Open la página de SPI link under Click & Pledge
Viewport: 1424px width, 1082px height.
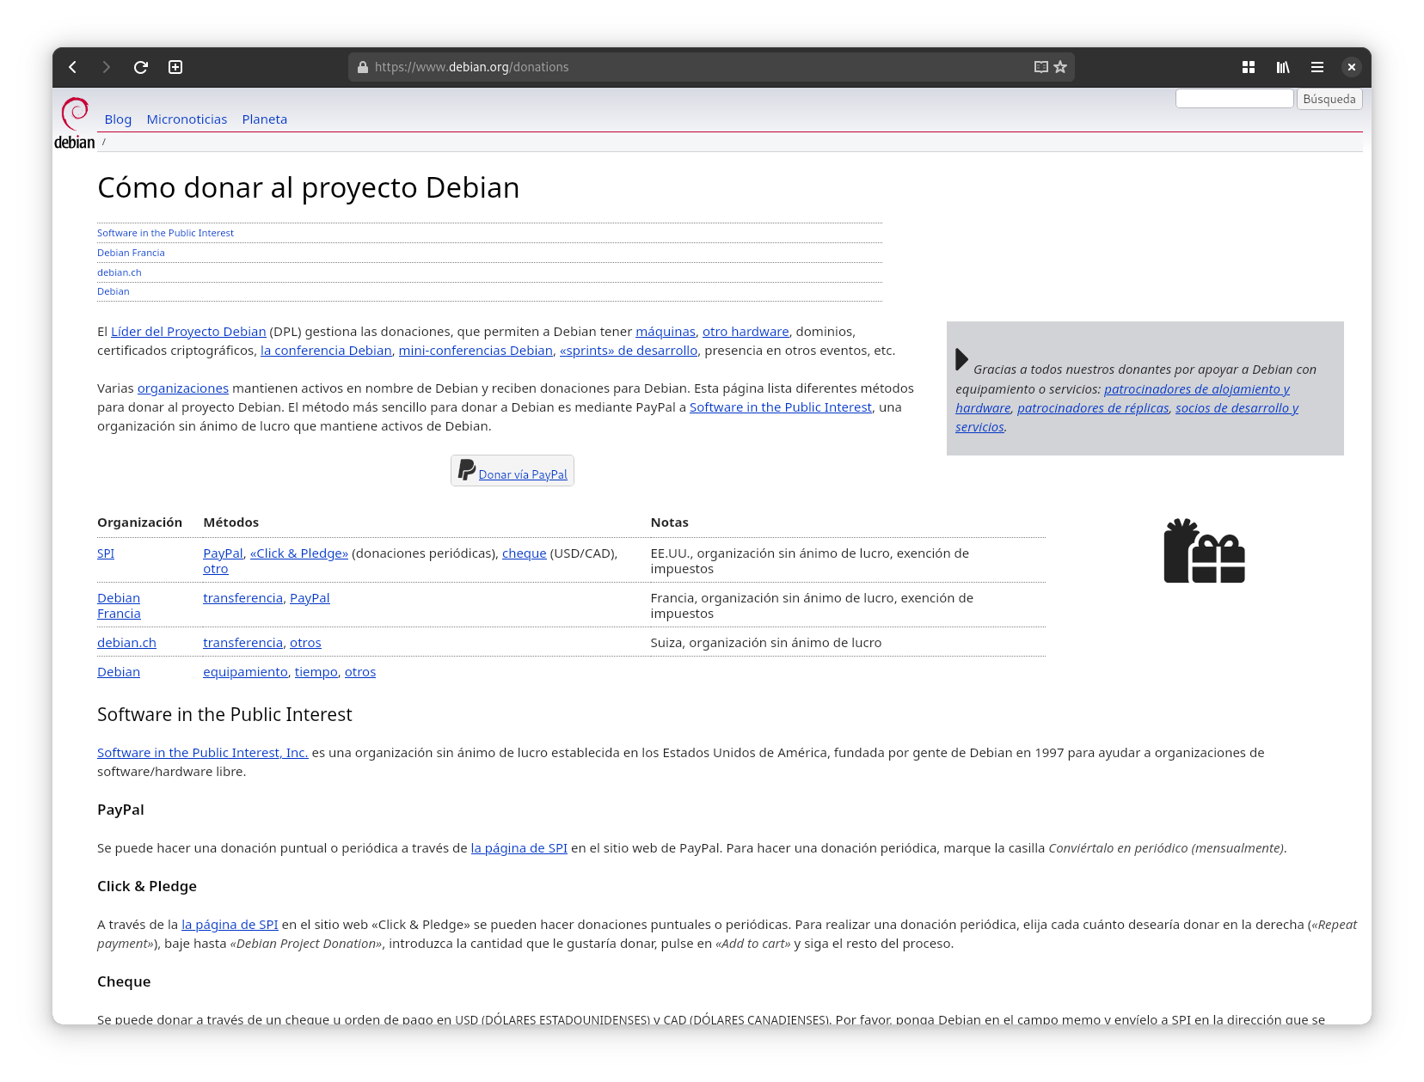coord(230,925)
